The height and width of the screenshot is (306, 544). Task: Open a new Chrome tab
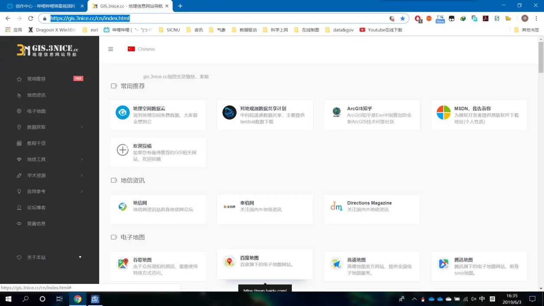pyautogui.click(x=180, y=6)
